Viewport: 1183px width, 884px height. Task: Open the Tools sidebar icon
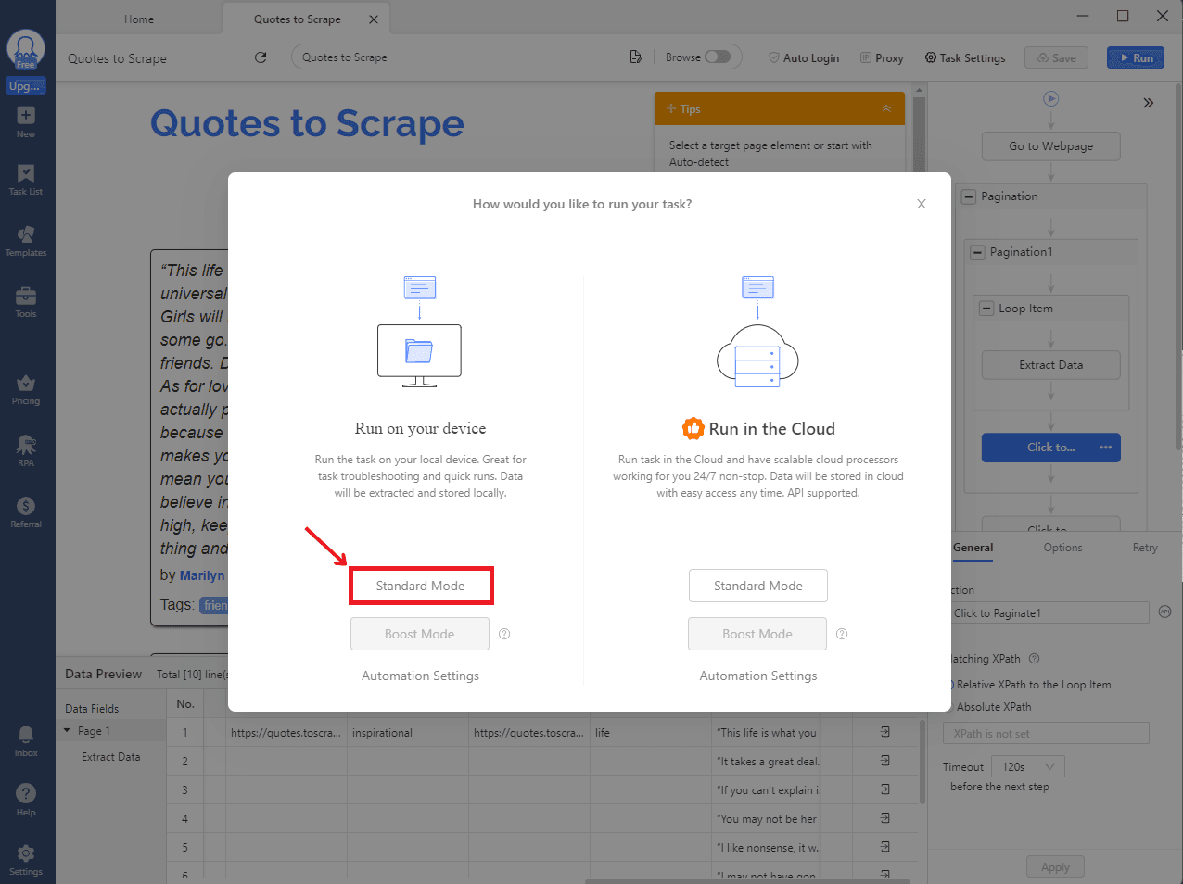pyautogui.click(x=26, y=301)
